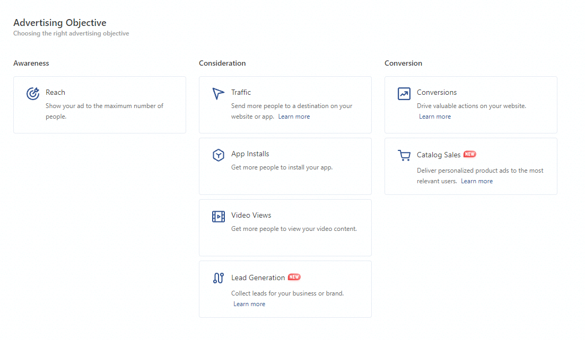This screenshot has height=340, width=585.
Task: Click the Reach target icon
Action: coord(33,94)
